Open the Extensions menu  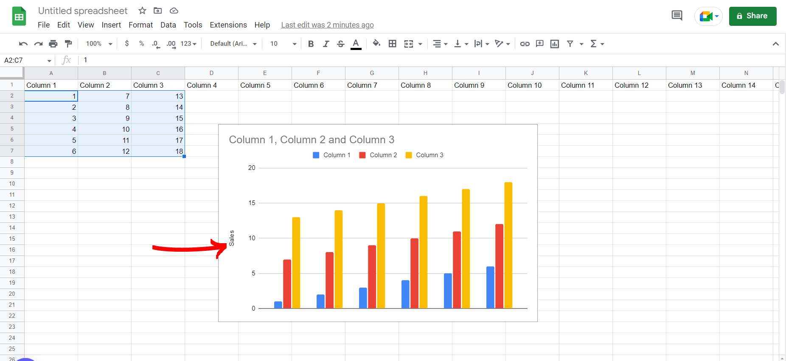228,25
